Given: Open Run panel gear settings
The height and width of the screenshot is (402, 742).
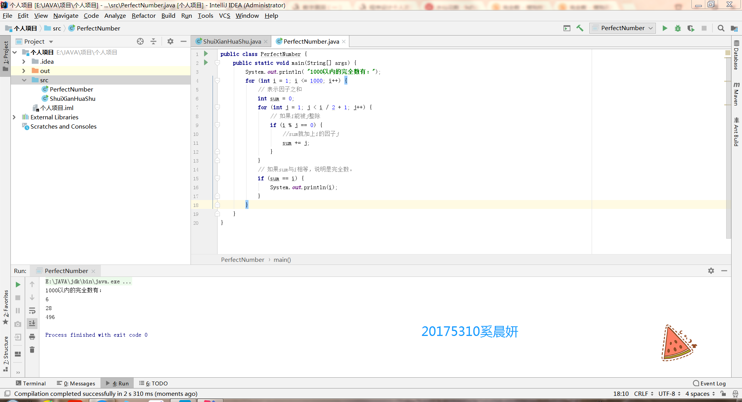Looking at the screenshot, I should [x=711, y=271].
